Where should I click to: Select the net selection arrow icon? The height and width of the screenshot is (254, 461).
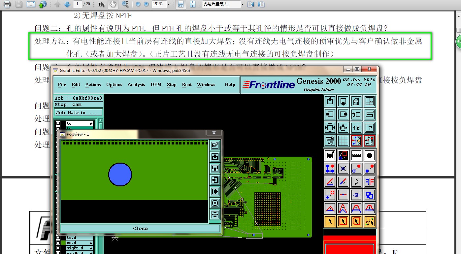click(370, 221)
